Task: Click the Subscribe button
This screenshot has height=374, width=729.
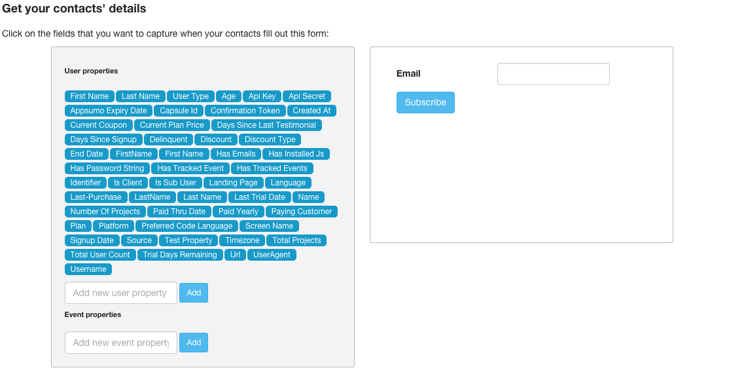Action: (x=425, y=102)
